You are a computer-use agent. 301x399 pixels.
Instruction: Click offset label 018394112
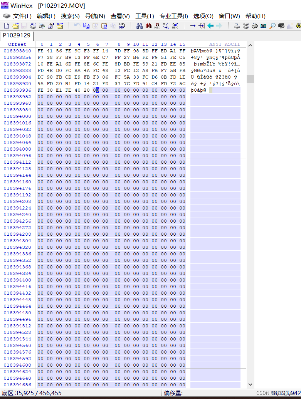point(17,162)
